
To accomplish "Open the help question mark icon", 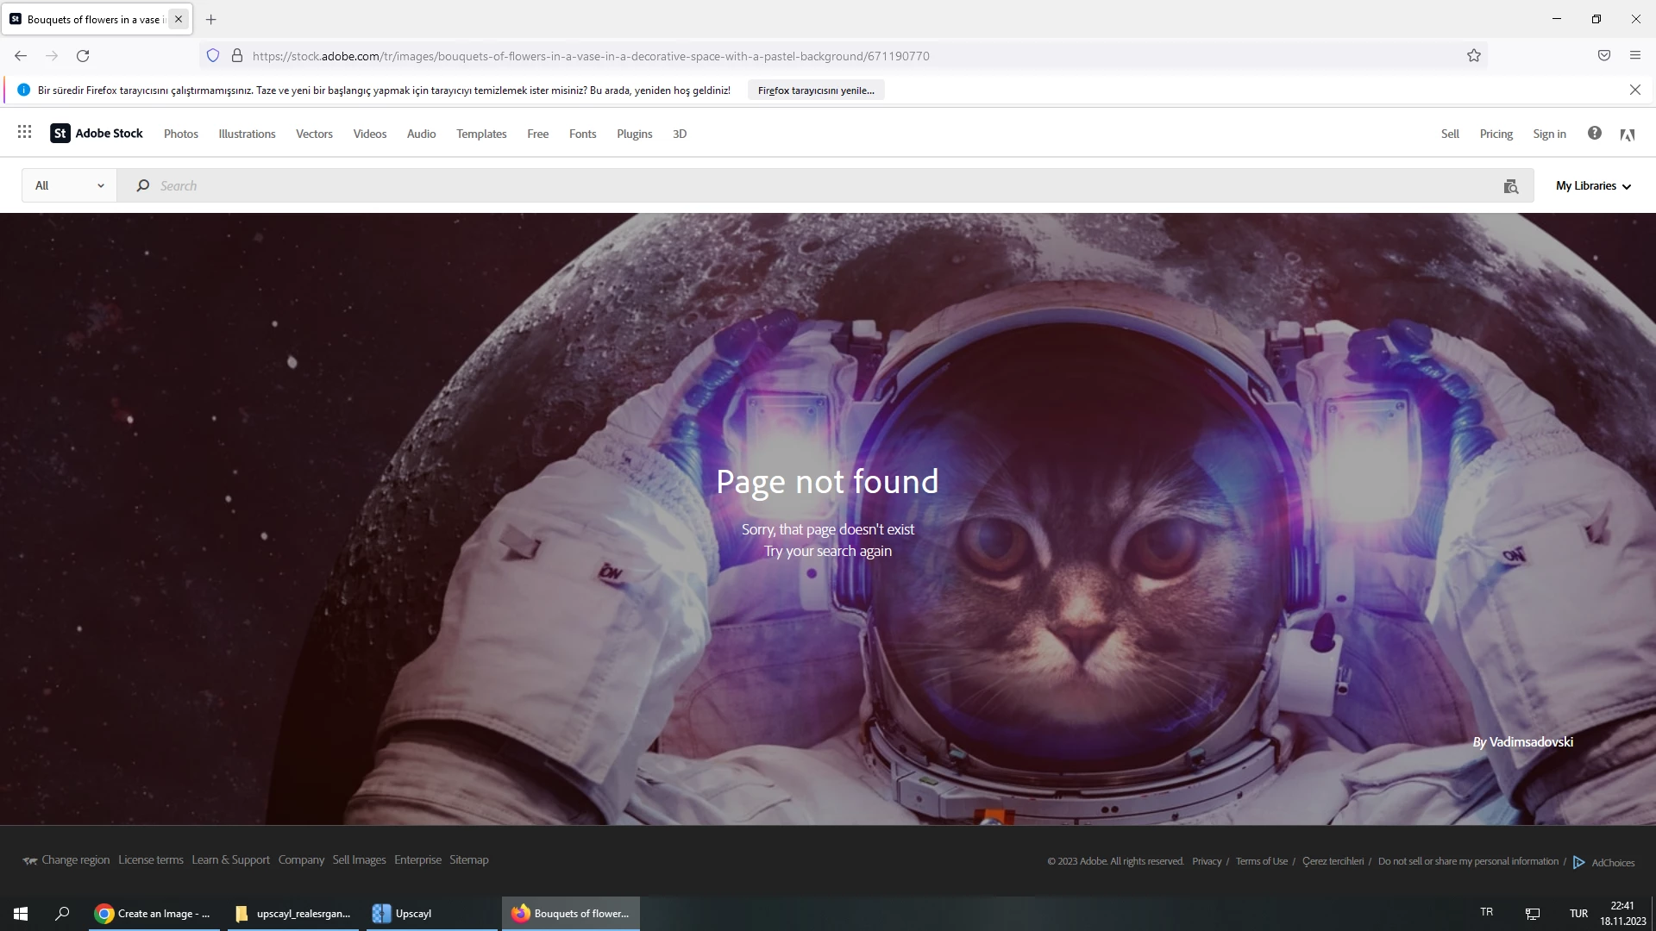I will point(1594,133).
